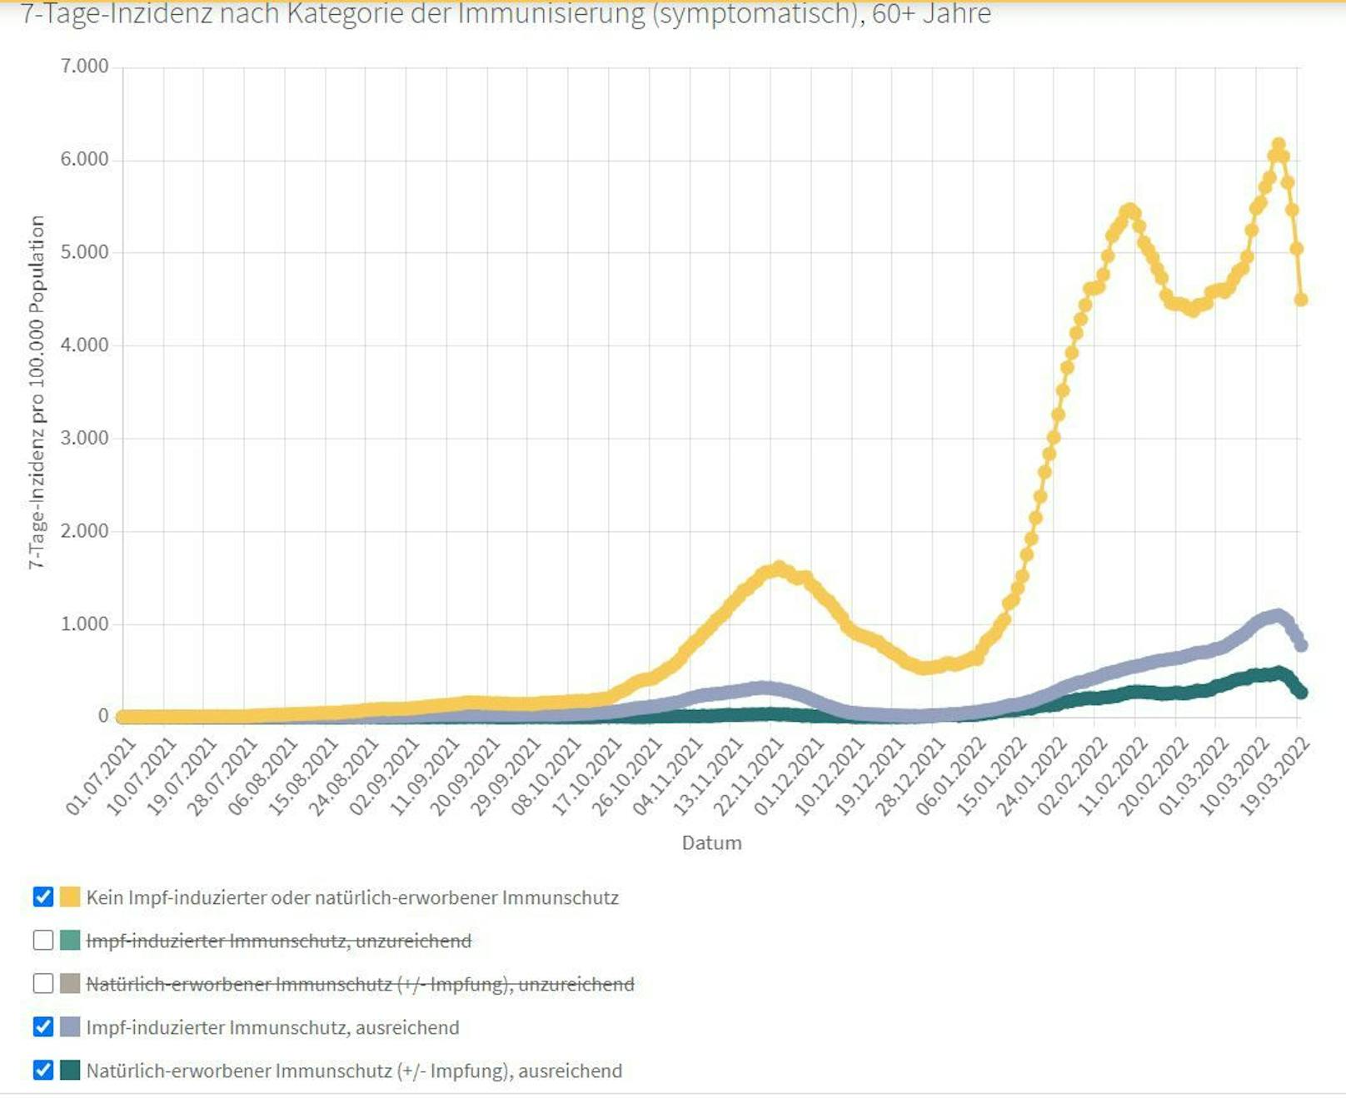Image resolution: width=1346 pixels, height=1098 pixels.
Task: Click y-axis tick label '5.000'
Action: (84, 251)
